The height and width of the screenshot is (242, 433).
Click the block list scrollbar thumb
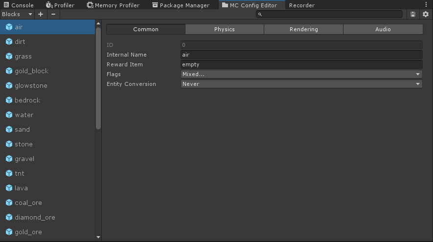[x=98, y=78]
